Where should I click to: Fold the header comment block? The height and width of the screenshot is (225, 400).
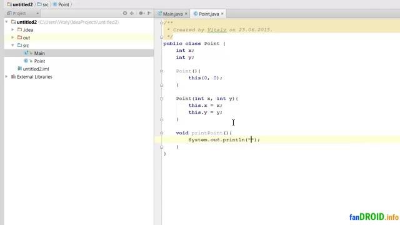161,23
